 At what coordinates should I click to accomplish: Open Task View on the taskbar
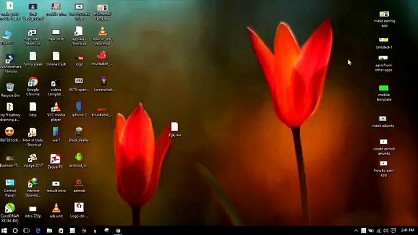(26, 231)
